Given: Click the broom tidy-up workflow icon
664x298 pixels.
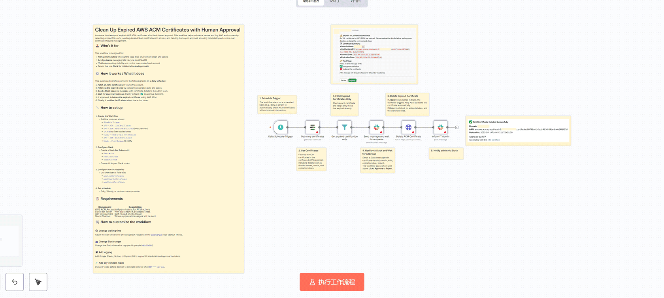Looking at the screenshot, I should 38,282.
